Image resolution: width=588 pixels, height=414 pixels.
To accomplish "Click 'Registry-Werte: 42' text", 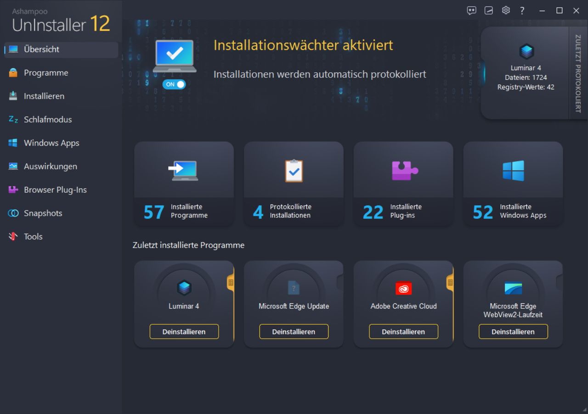I will coord(526,87).
